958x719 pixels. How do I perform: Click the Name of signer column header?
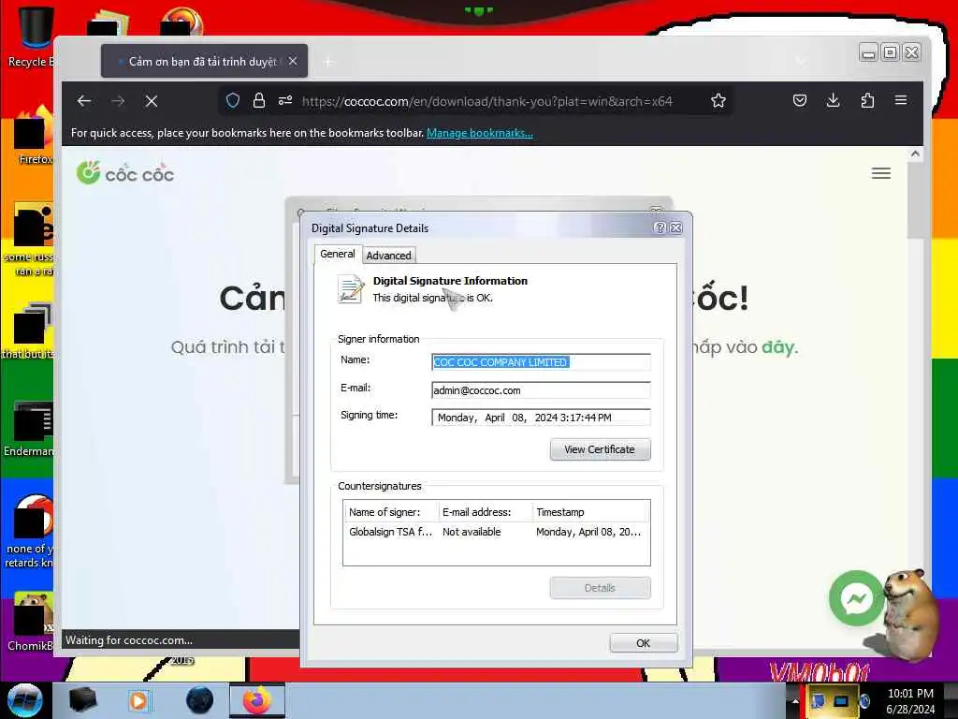391,512
